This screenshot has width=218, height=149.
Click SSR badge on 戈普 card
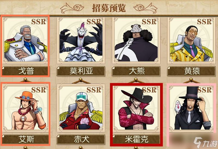coord(39,22)
